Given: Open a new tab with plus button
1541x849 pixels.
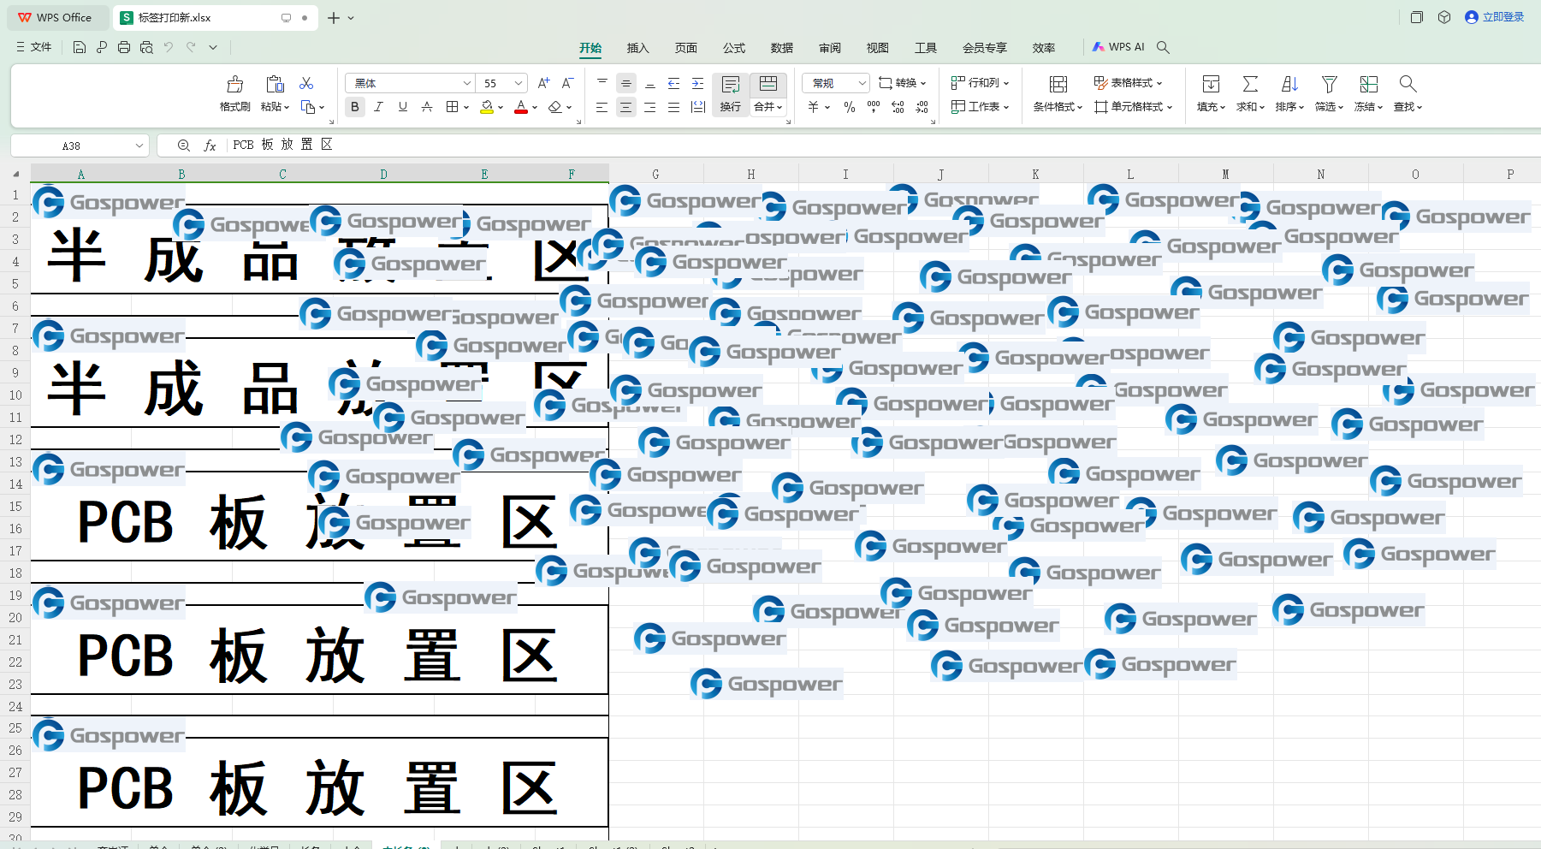Looking at the screenshot, I should pos(333,17).
